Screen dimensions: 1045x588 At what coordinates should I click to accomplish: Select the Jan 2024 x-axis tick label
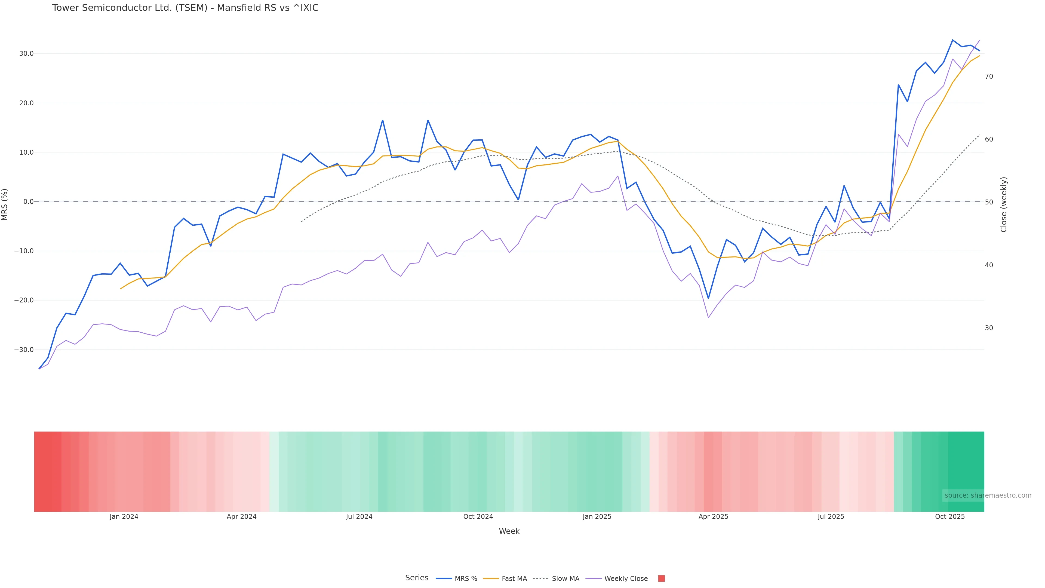pos(124,517)
